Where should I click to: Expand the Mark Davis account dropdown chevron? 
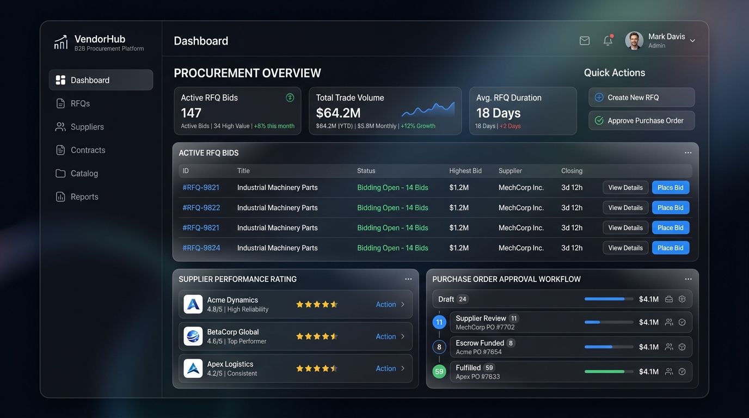click(692, 41)
